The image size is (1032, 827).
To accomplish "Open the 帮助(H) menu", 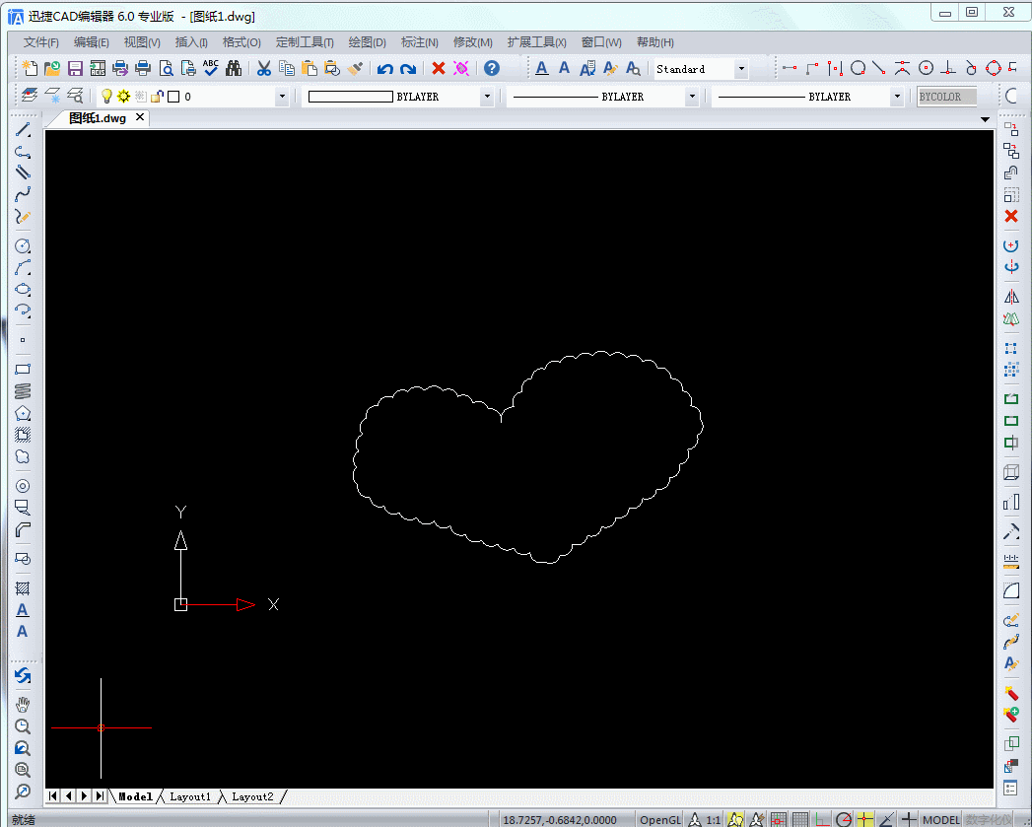I will coord(654,42).
